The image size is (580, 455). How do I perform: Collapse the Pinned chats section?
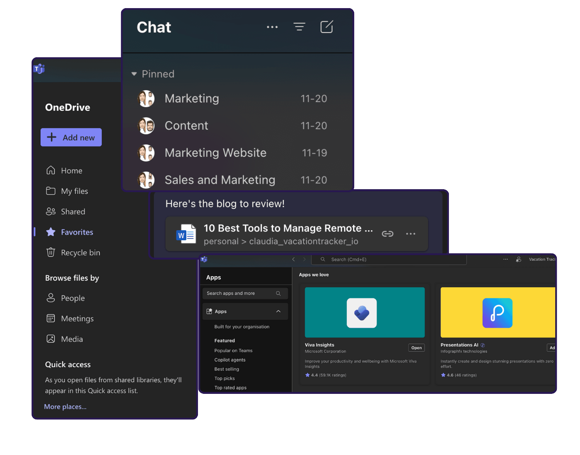[134, 74]
